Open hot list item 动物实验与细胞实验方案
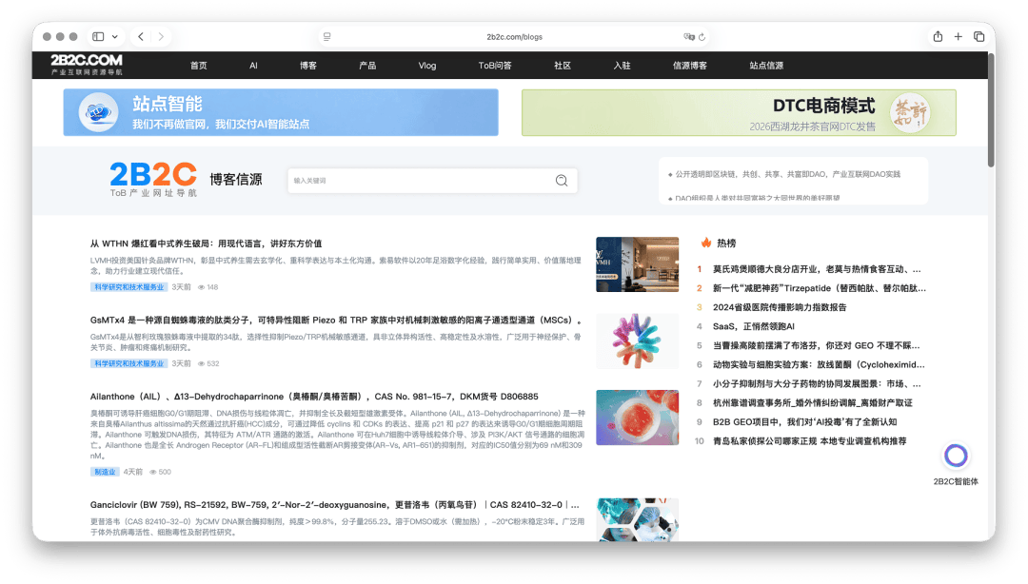The image size is (1028, 584). tap(819, 364)
